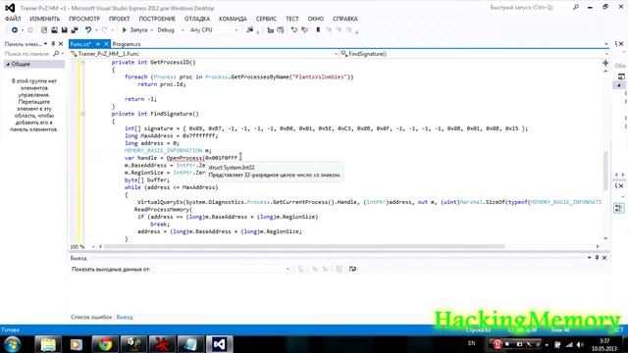The height and width of the screenshot is (353, 628).
Task: Click the EN language indicator in taskbar
Action: pyautogui.click(x=472, y=343)
